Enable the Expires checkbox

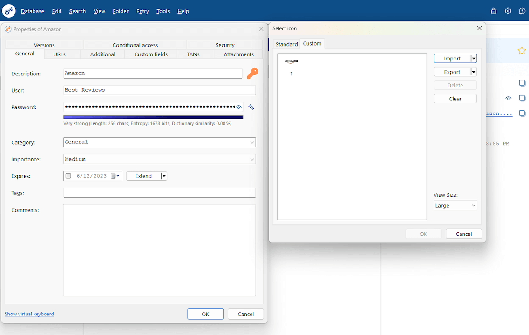tap(68, 176)
